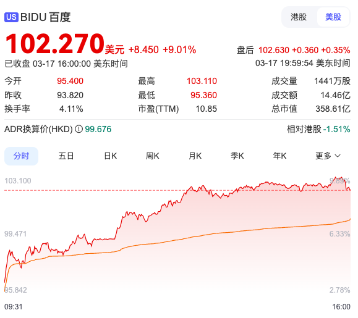Screen dimensions: 358x318
Task: Click the 95.842 chart axis label
Action: 15,290
